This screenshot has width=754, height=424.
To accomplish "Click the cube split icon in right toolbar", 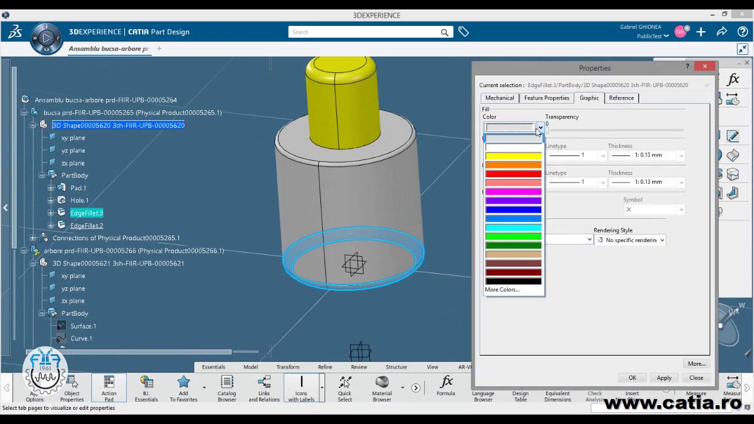I will pos(733,174).
